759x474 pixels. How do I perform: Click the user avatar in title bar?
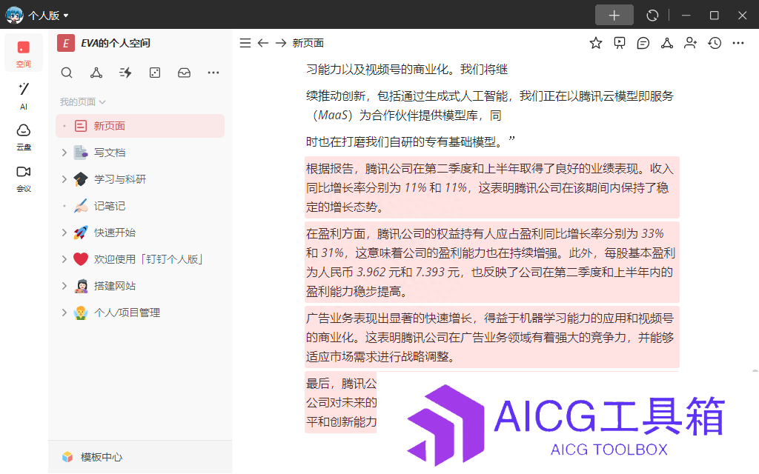click(14, 15)
